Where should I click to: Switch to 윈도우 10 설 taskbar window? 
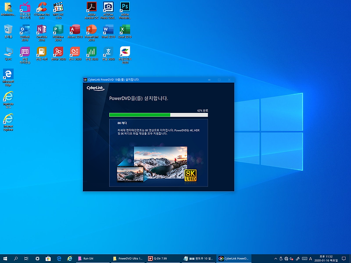click(198, 259)
